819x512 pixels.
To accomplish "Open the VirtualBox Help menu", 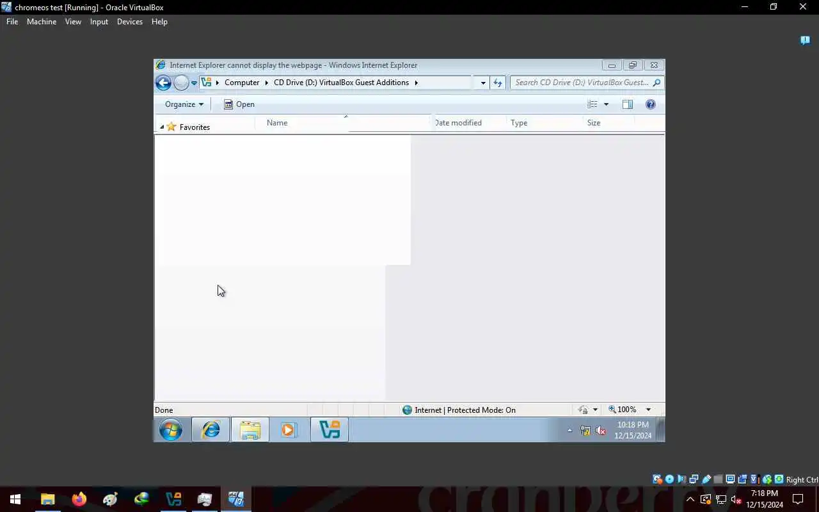I will coord(159,22).
